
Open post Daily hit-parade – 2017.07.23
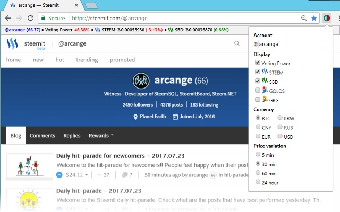tap(99, 191)
